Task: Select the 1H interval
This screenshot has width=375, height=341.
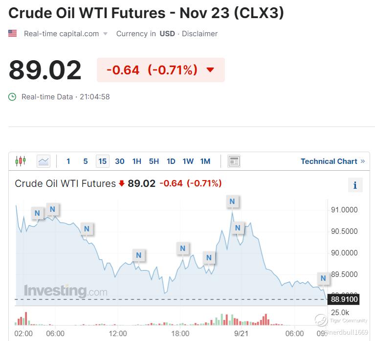Action: point(137,161)
